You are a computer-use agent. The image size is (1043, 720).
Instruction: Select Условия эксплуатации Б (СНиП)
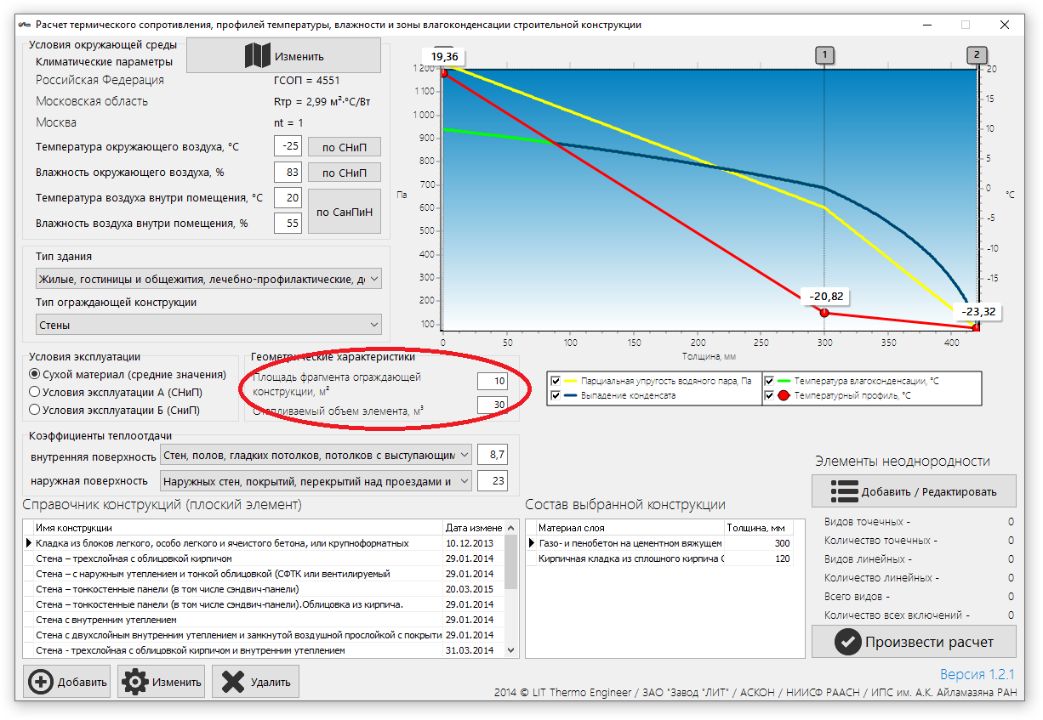tap(35, 410)
